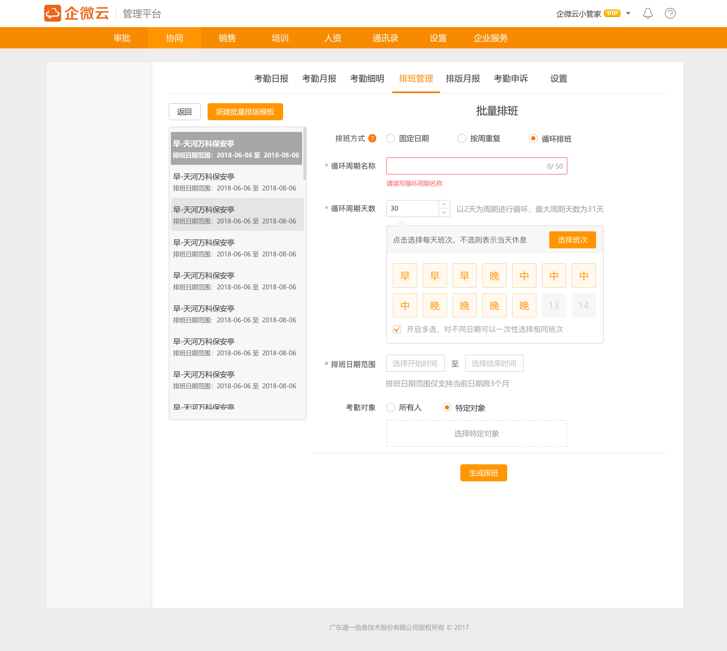Toggle the 开启多选 checkbox

click(x=397, y=329)
